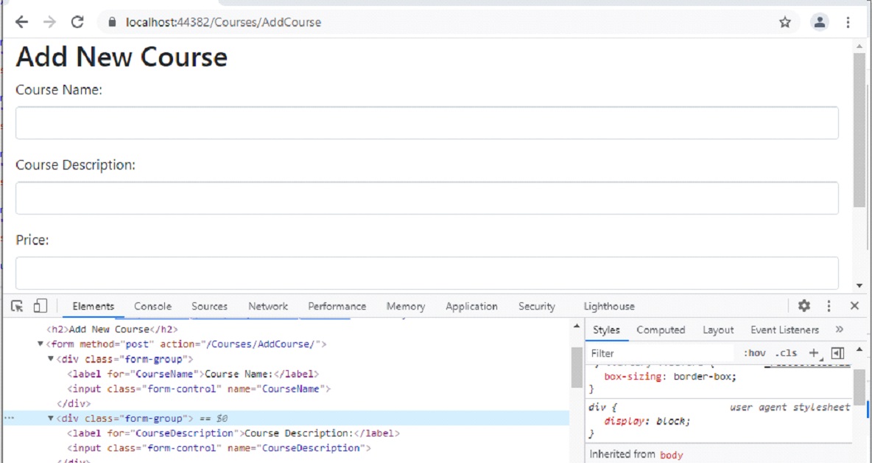Open the Chrome profile avatar

(819, 22)
